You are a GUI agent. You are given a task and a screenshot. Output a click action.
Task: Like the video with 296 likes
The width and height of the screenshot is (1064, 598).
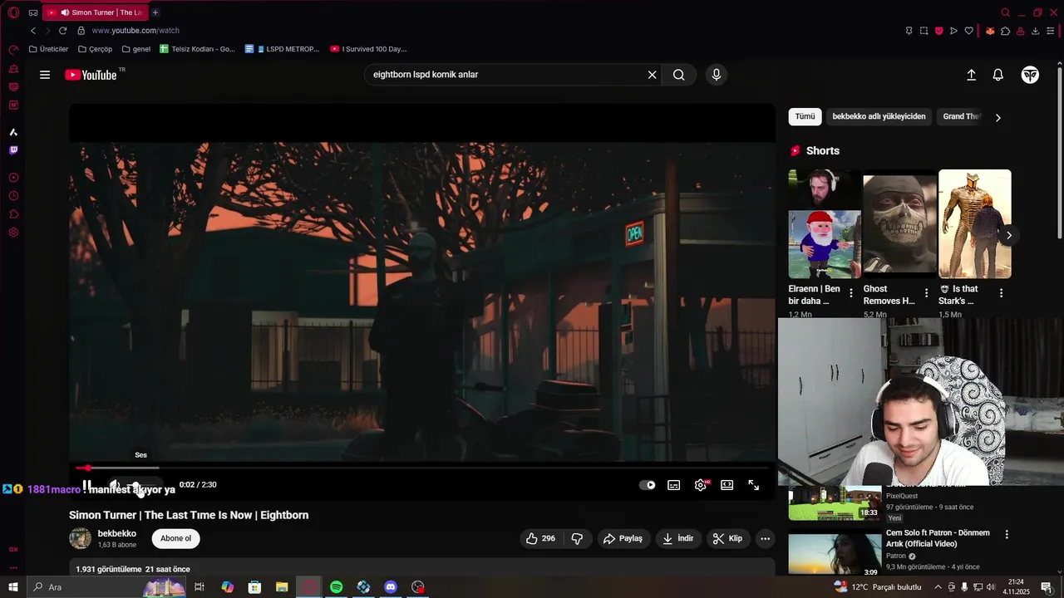pos(540,538)
